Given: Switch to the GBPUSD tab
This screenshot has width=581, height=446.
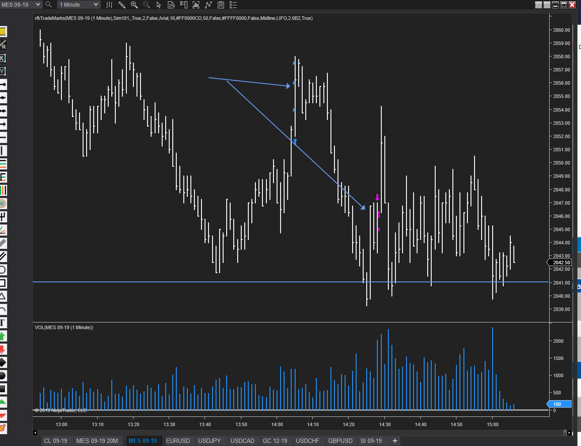Looking at the screenshot, I should click(x=341, y=441).
